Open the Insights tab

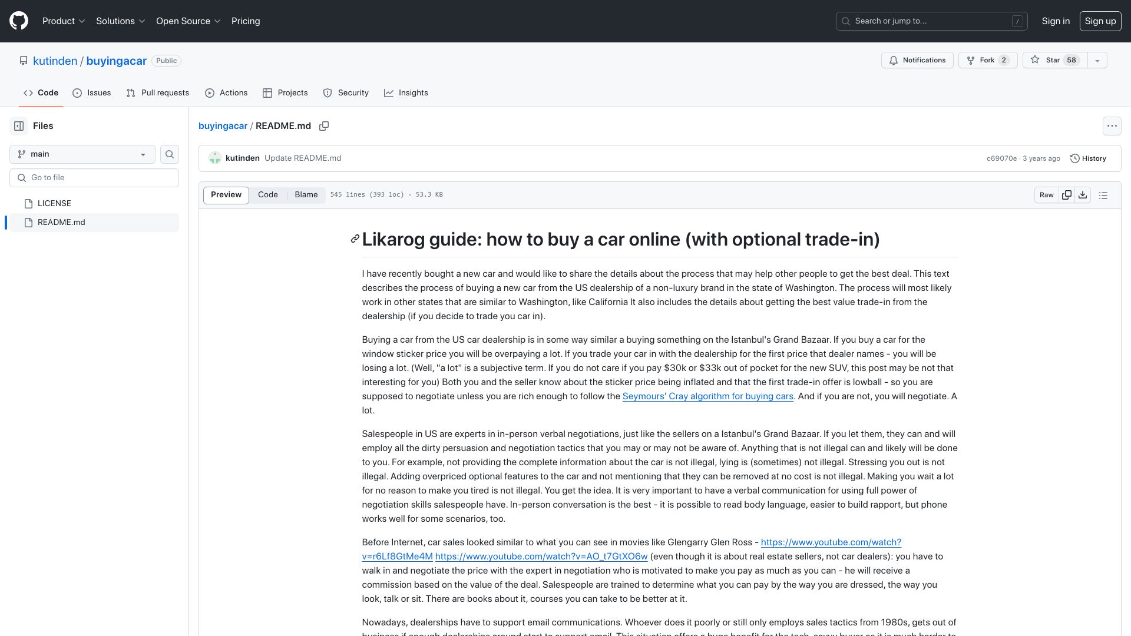tap(406, 93)
